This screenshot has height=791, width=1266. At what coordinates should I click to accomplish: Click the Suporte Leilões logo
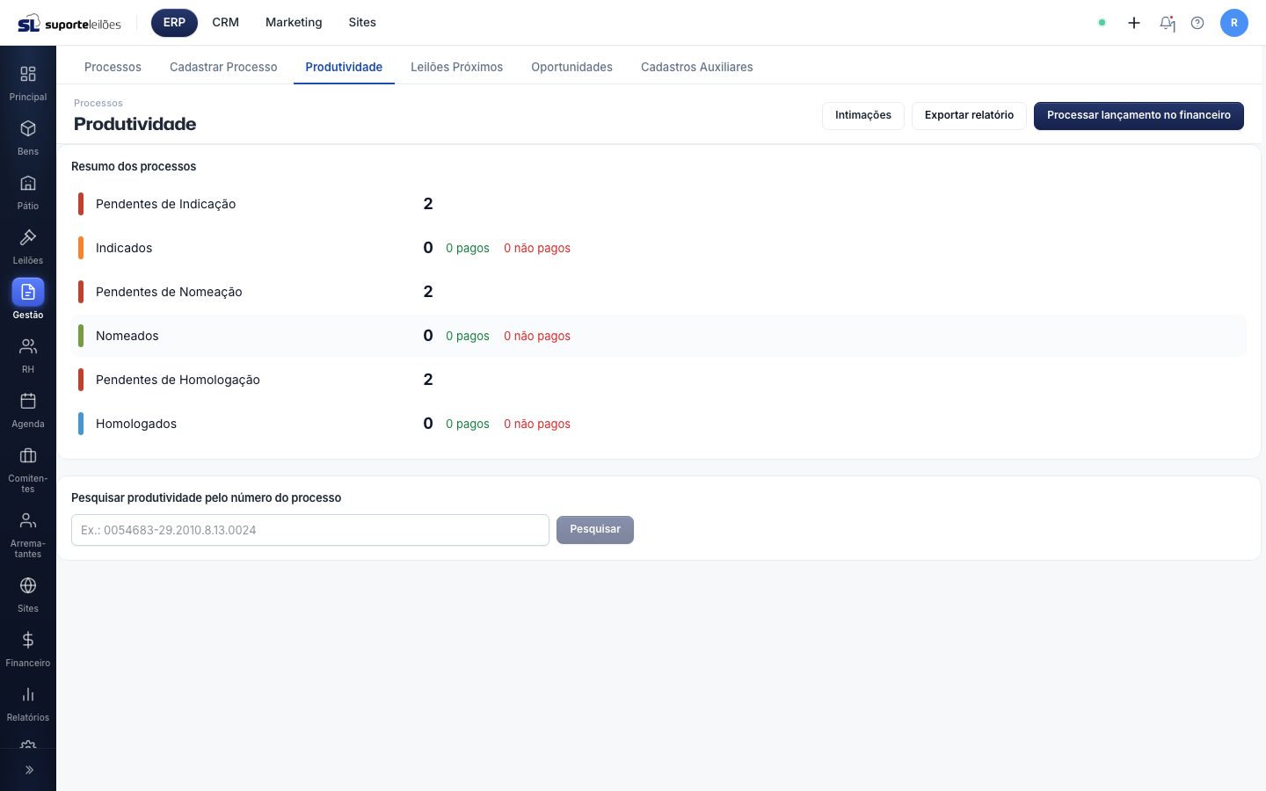click(69, 23)
